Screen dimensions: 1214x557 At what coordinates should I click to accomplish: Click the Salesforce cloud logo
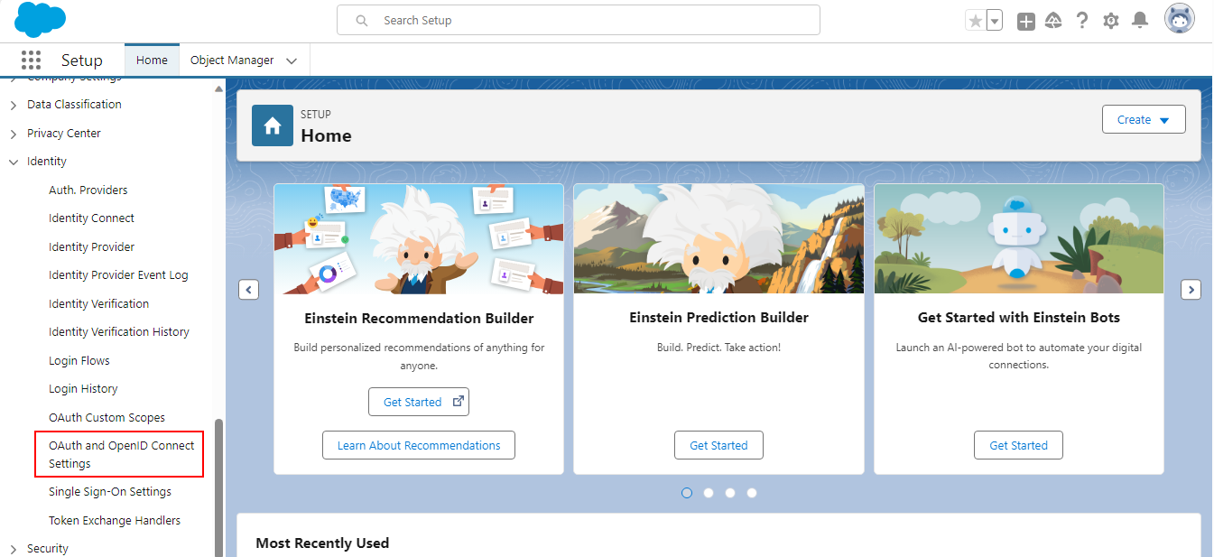coord(41,20)
